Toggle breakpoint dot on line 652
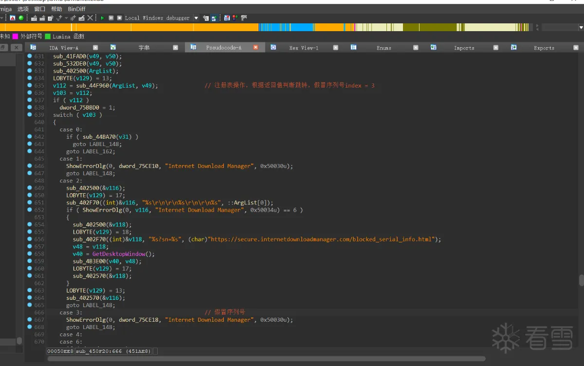The width and height of the screenshot is (584, 366). (29, 210)
